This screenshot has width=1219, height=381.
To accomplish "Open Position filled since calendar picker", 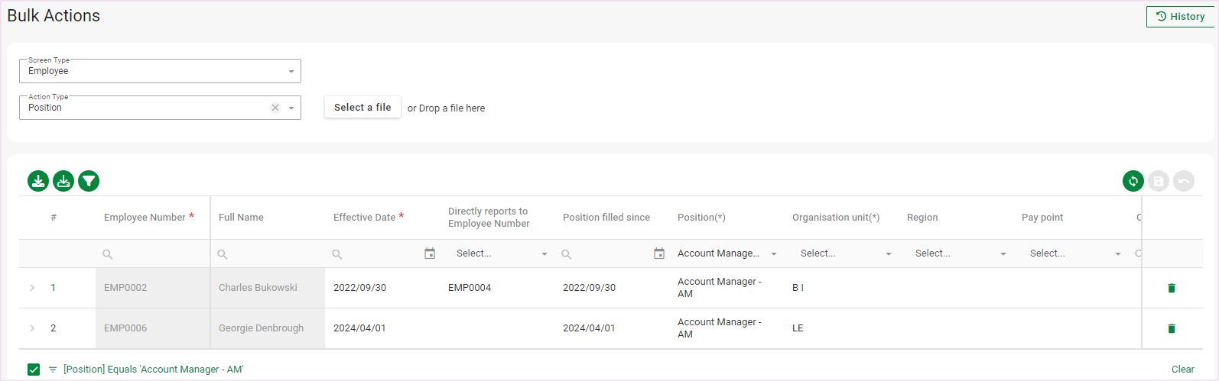I will pos(659,253).
